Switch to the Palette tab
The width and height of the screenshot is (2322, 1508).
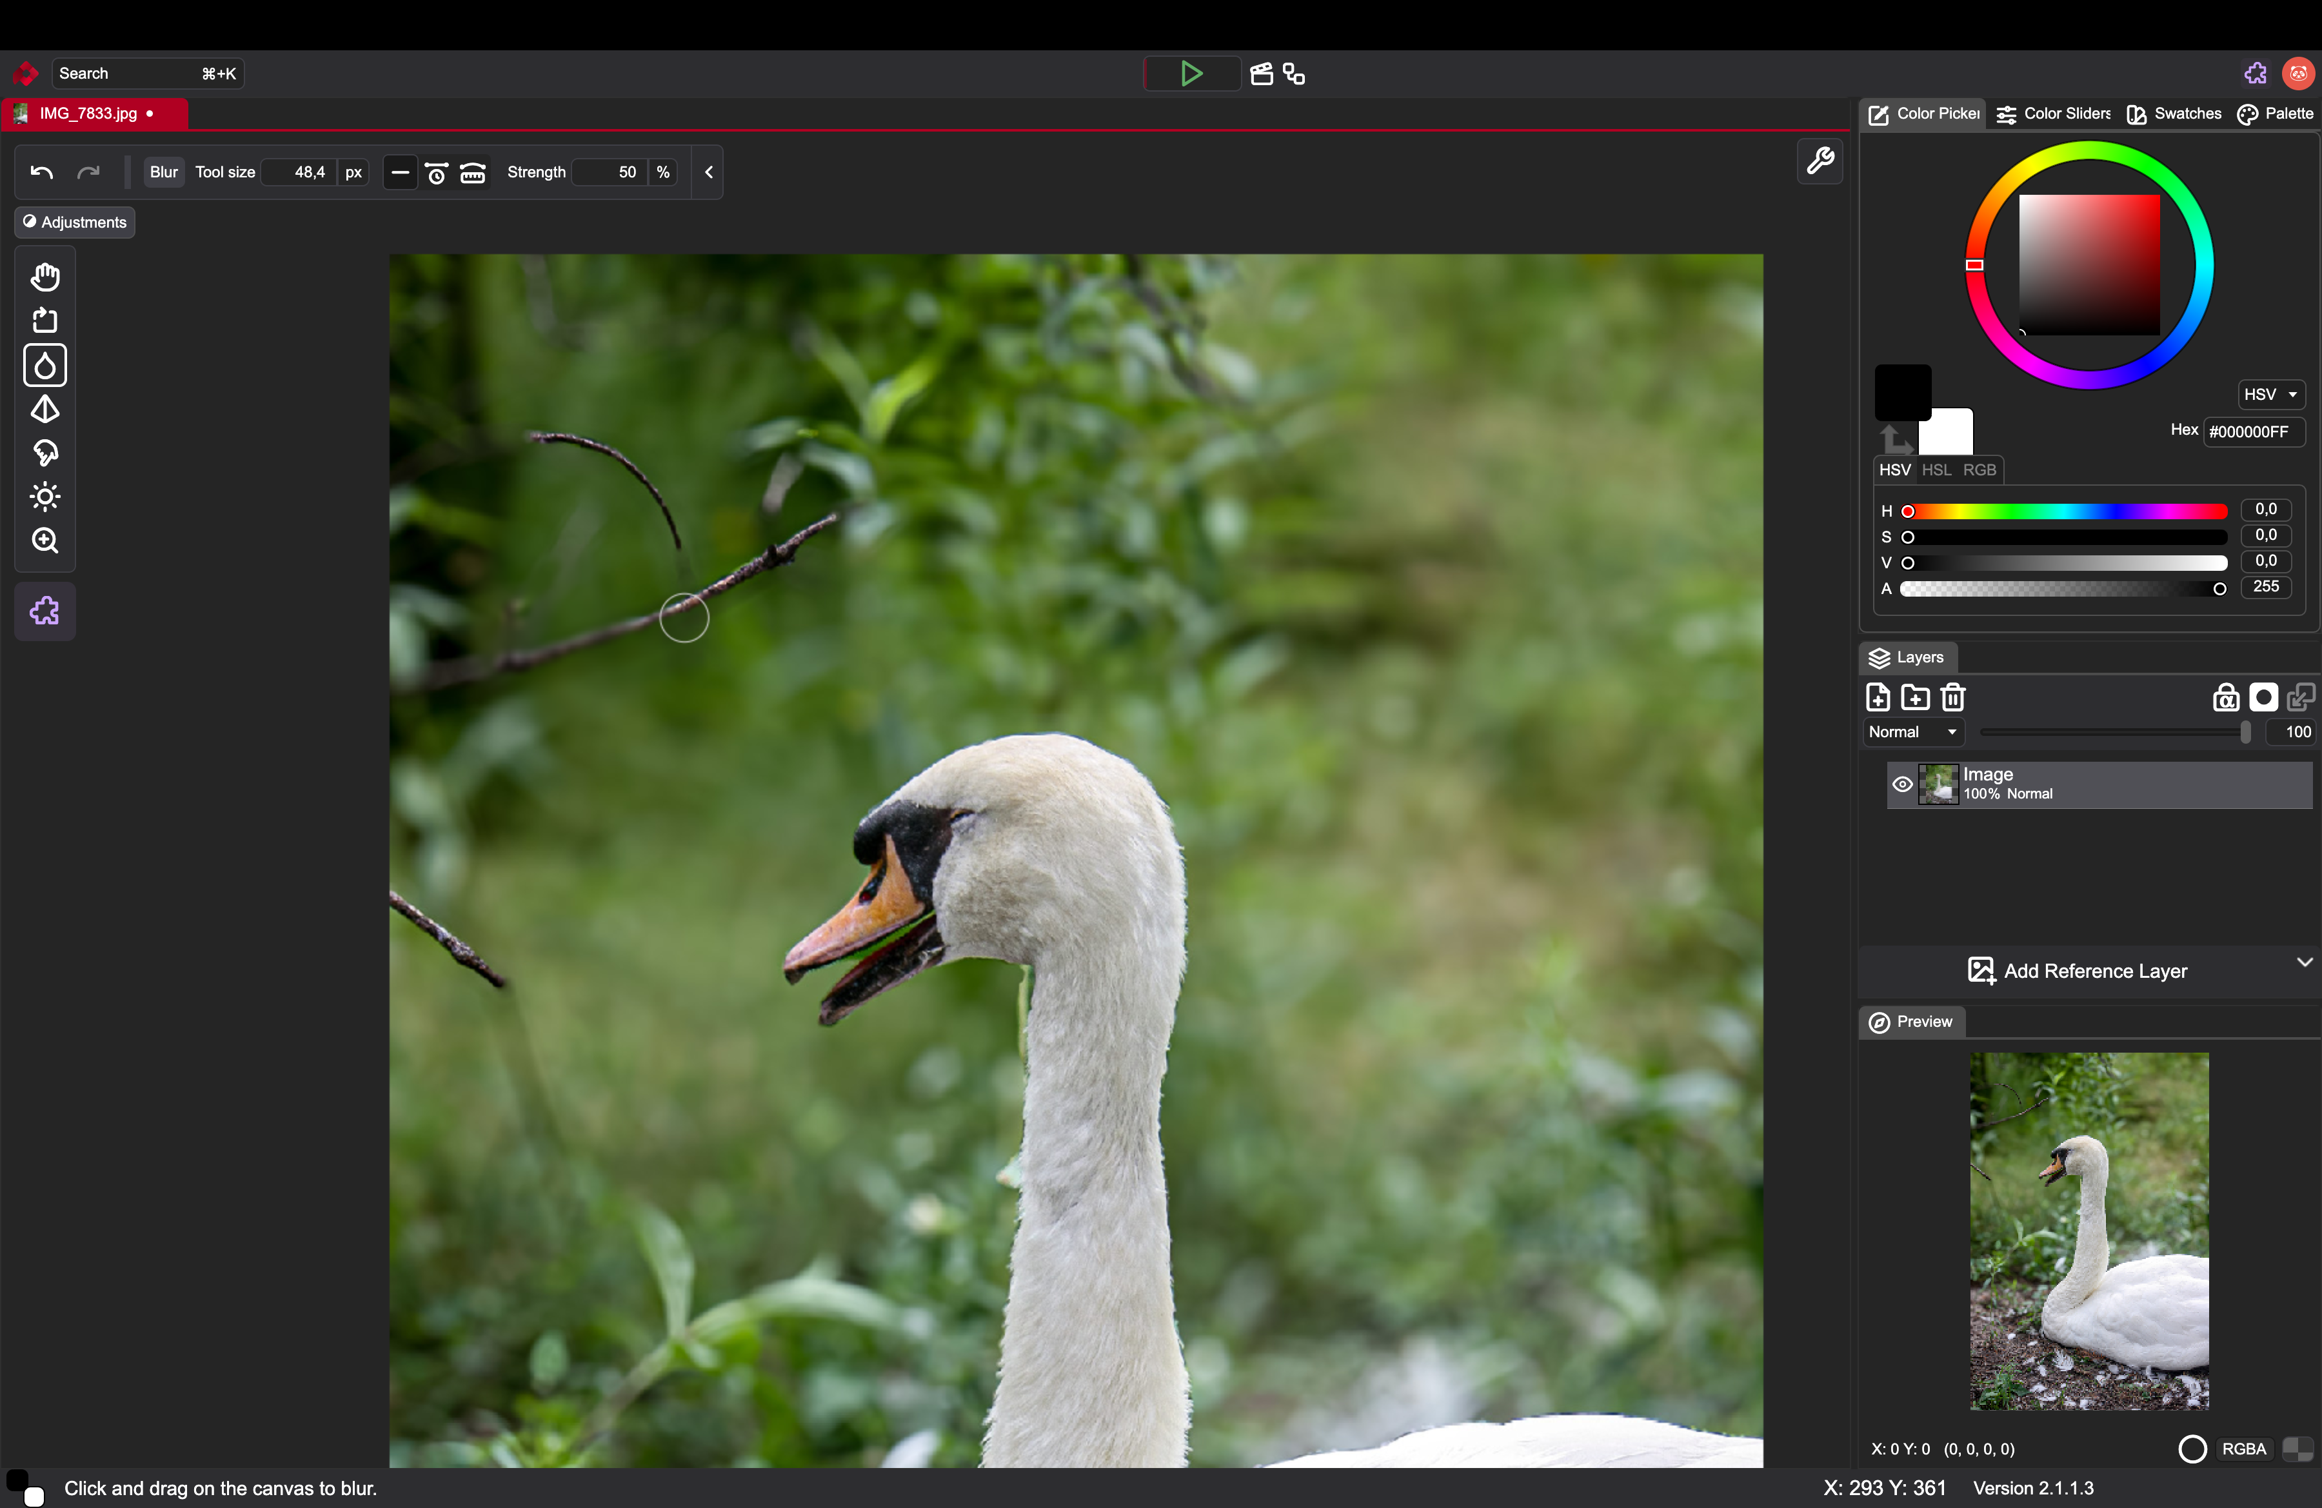pos(2275,114)
